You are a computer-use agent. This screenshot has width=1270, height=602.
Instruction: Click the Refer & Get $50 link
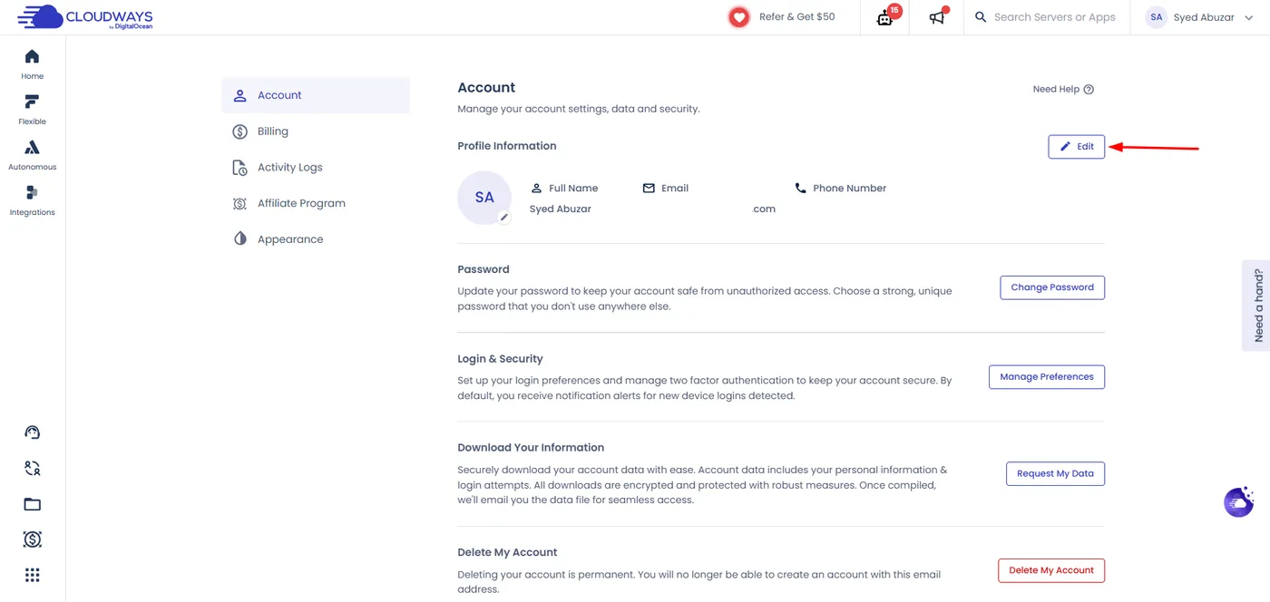[x=796, y=17]
